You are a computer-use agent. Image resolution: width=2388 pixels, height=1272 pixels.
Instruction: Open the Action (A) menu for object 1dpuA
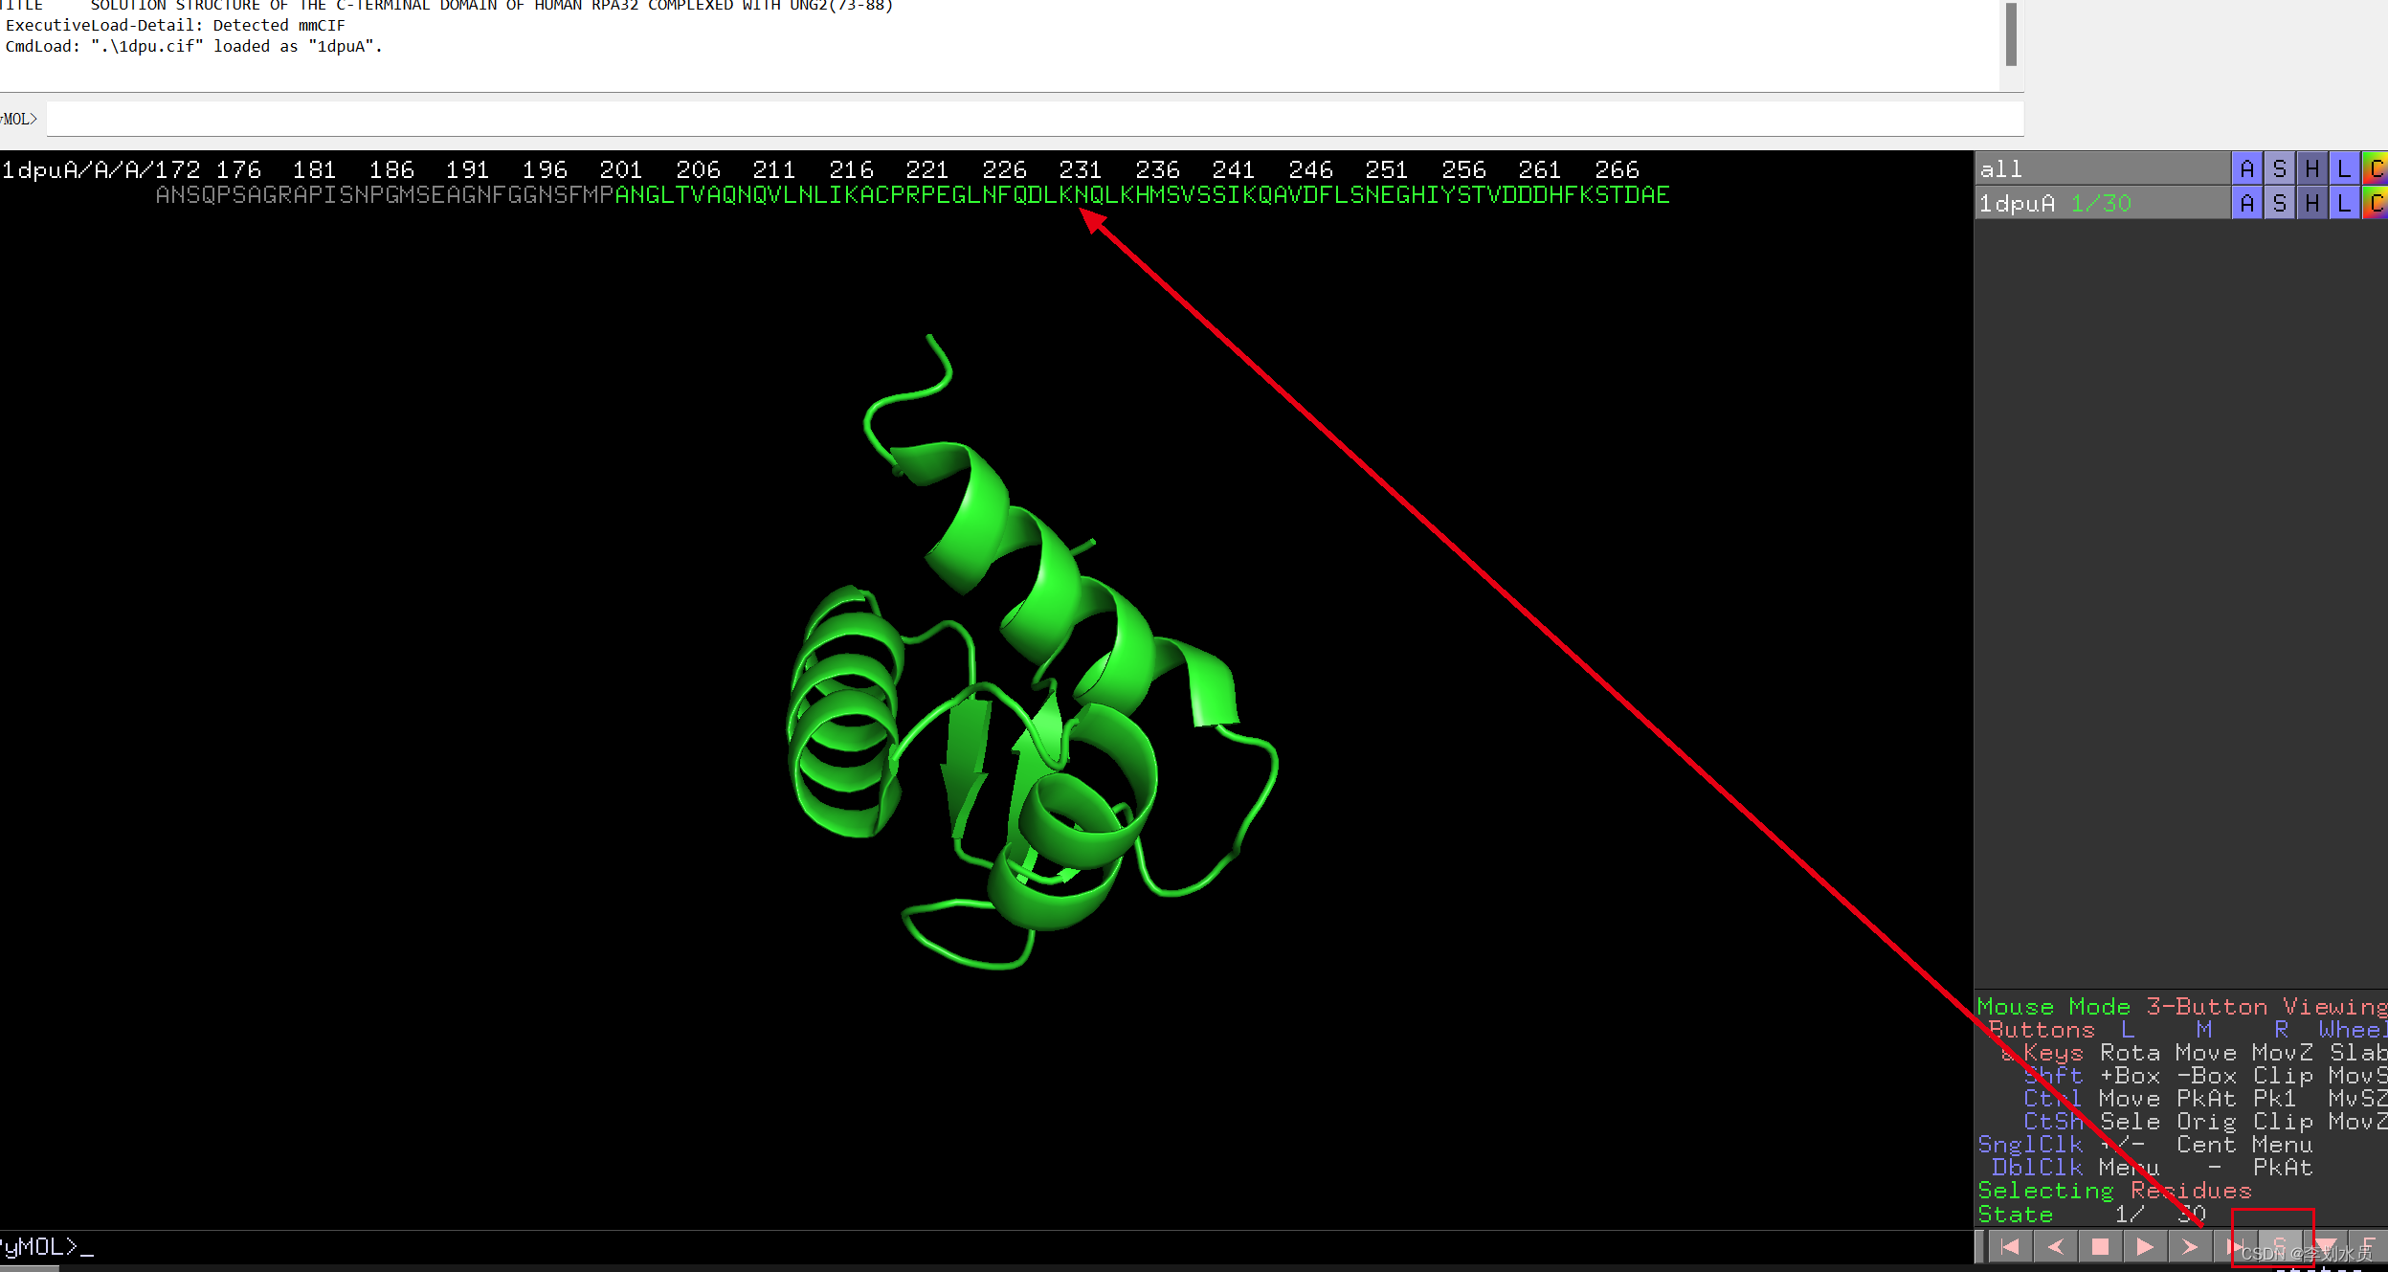(x=2246, y=202)
